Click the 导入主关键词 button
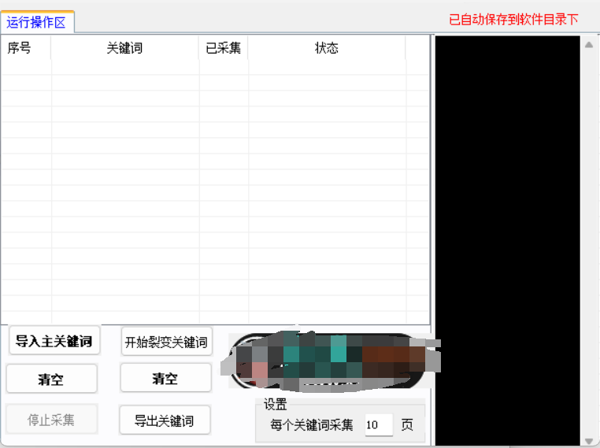The image size is (600, 448). click(54, 342)
